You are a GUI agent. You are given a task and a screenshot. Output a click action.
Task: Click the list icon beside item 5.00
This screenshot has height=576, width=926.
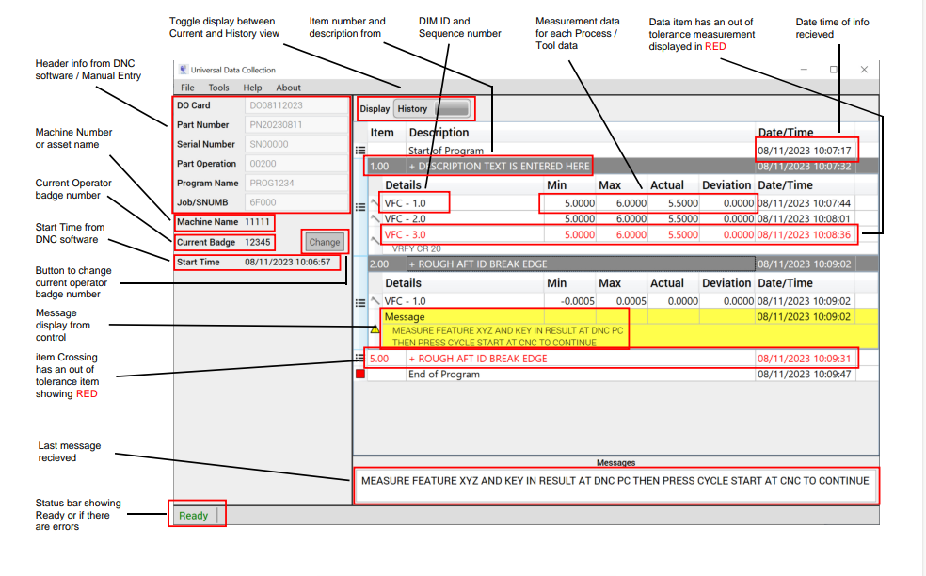point(359,358)
